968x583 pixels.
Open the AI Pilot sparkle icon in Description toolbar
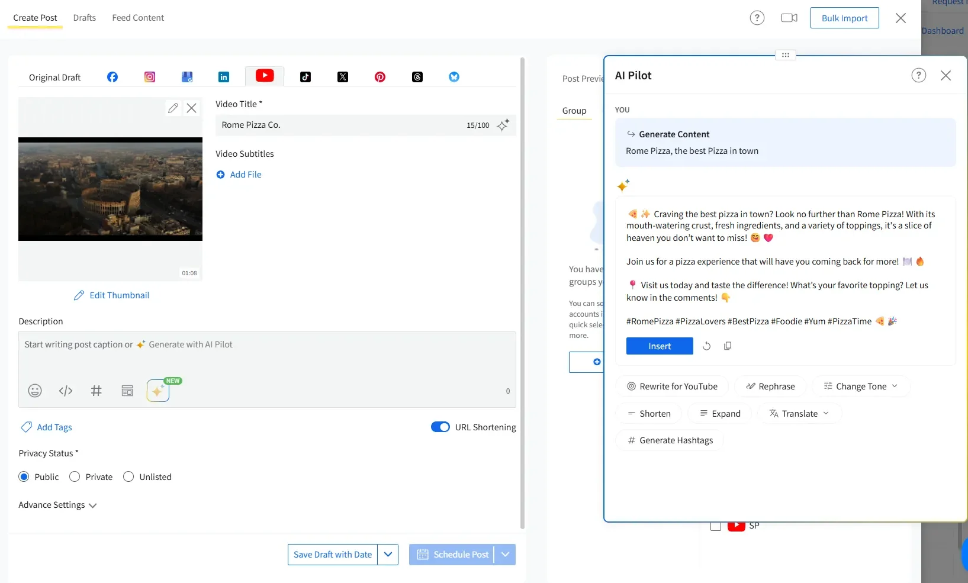pos(157,391)
